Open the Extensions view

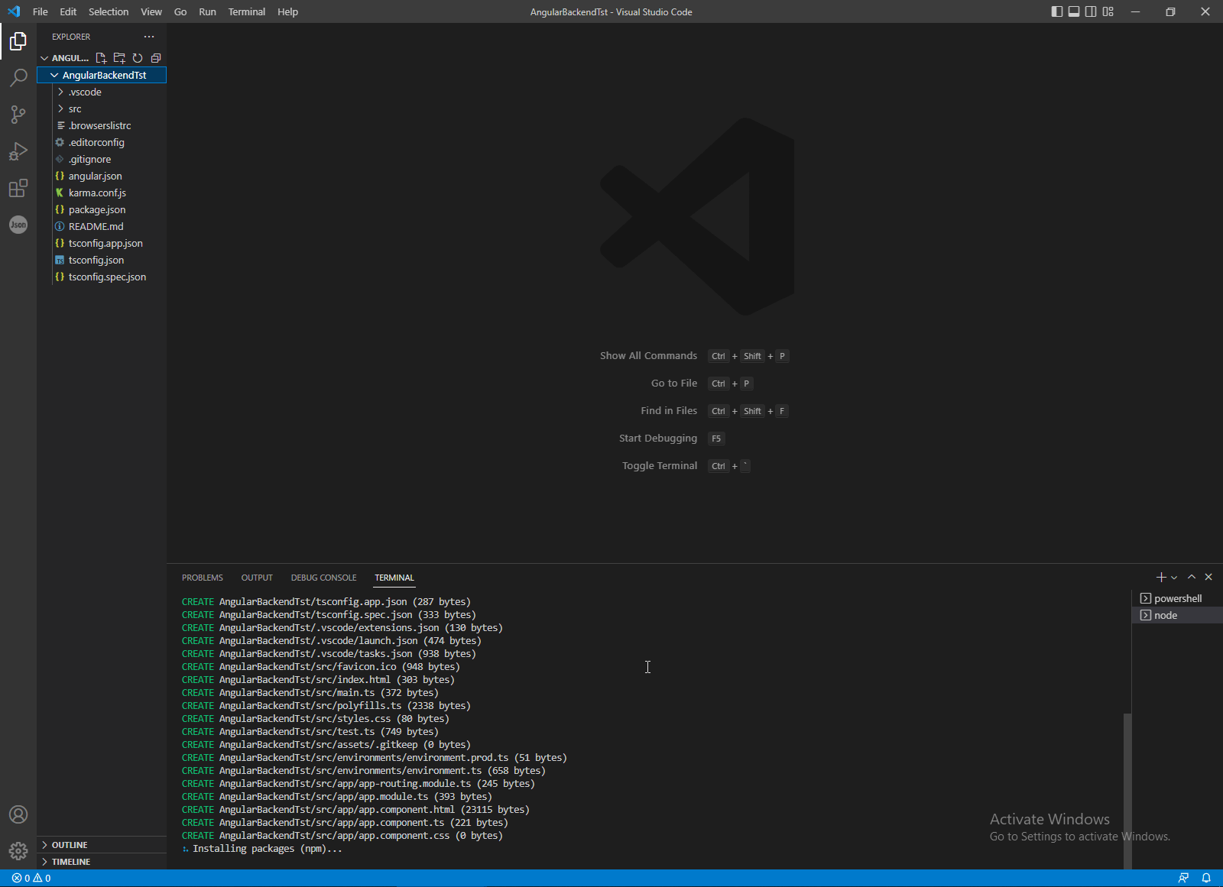pos(18,188)
